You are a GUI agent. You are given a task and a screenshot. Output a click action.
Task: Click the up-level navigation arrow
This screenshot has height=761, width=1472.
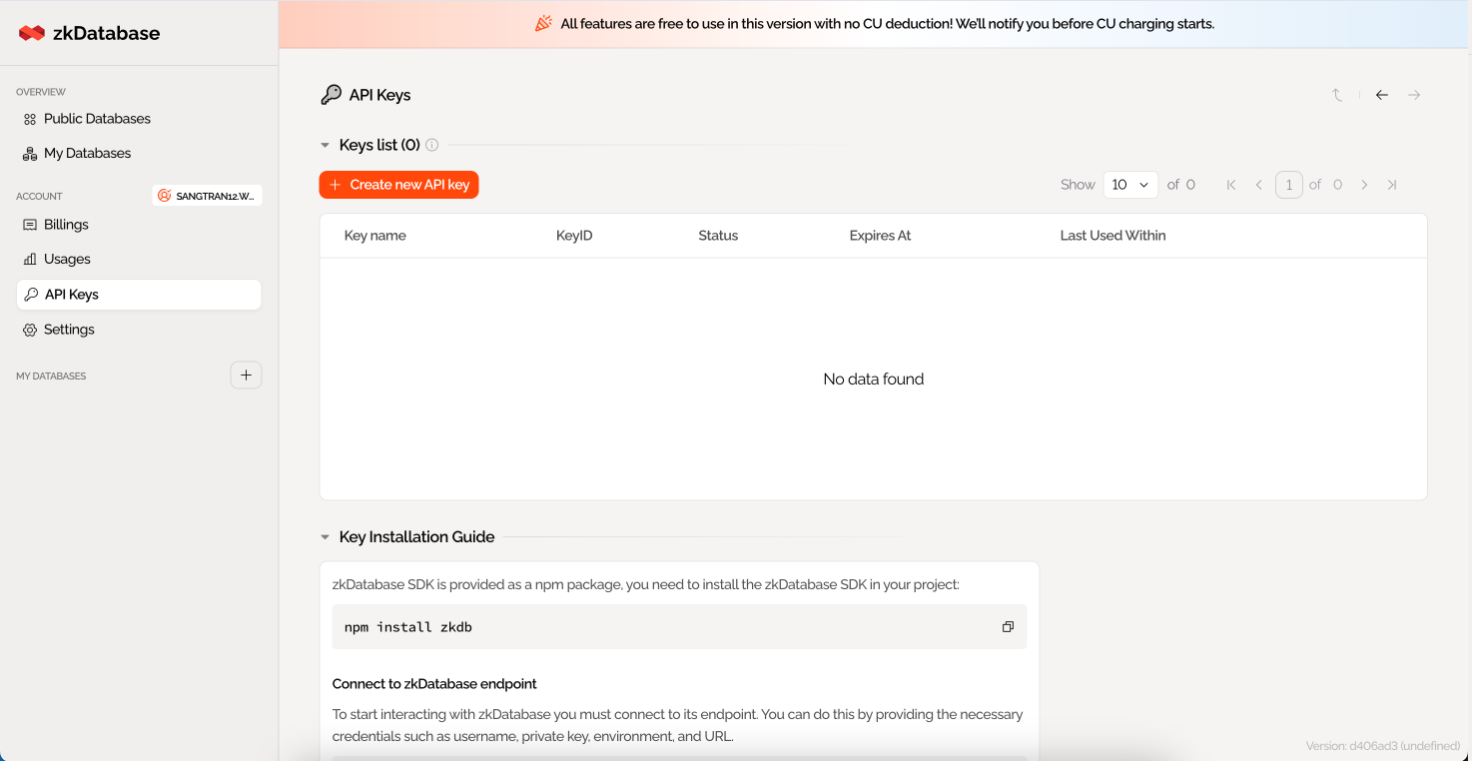click(1337, 95)
